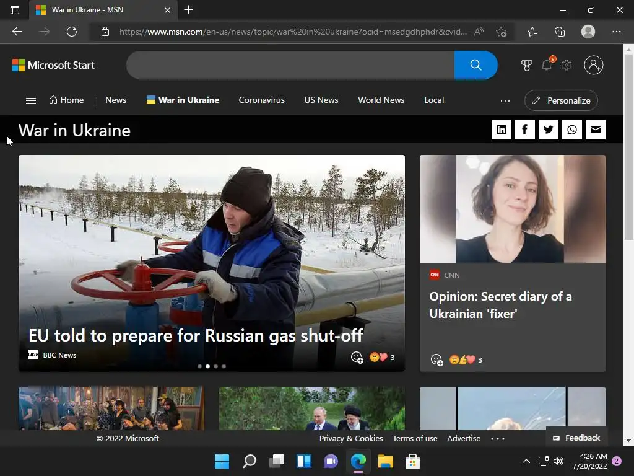Open Windows Start menu
The height and width of the screenshot is (476, 634).
pos(222,461)
